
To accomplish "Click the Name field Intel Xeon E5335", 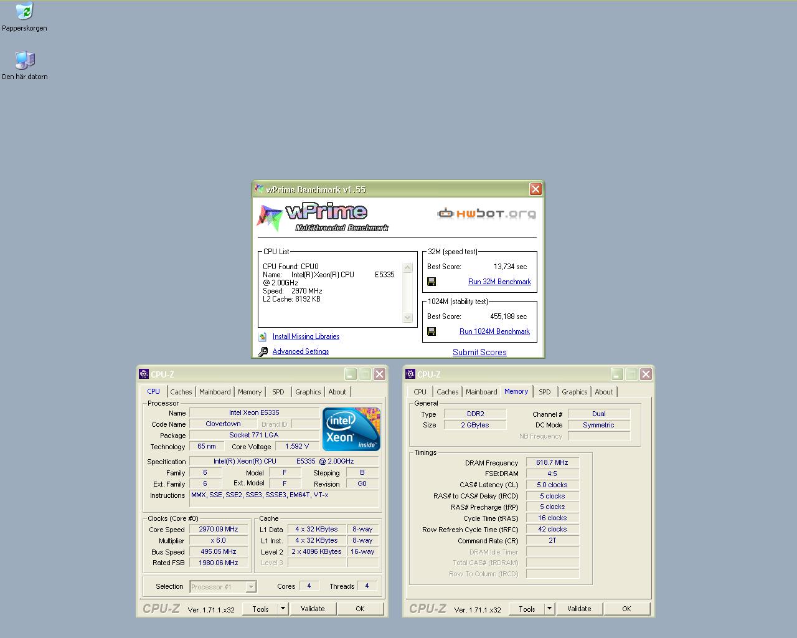I will coord(254,412).
